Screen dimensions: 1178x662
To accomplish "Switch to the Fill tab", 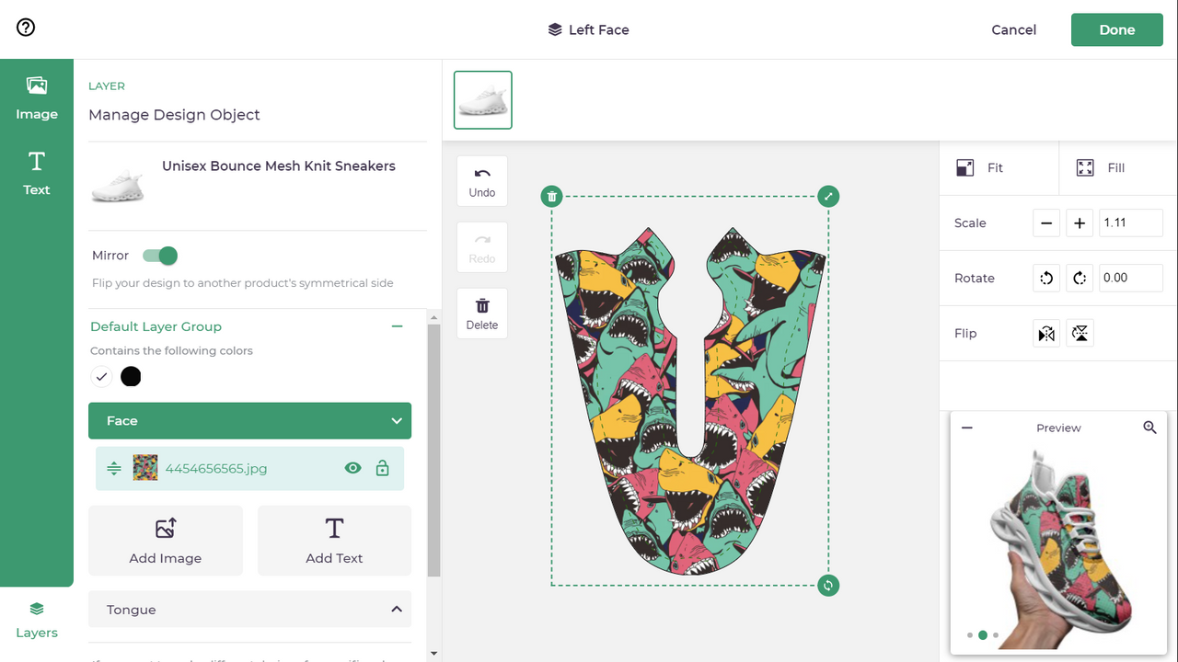I will point(1115,167).
